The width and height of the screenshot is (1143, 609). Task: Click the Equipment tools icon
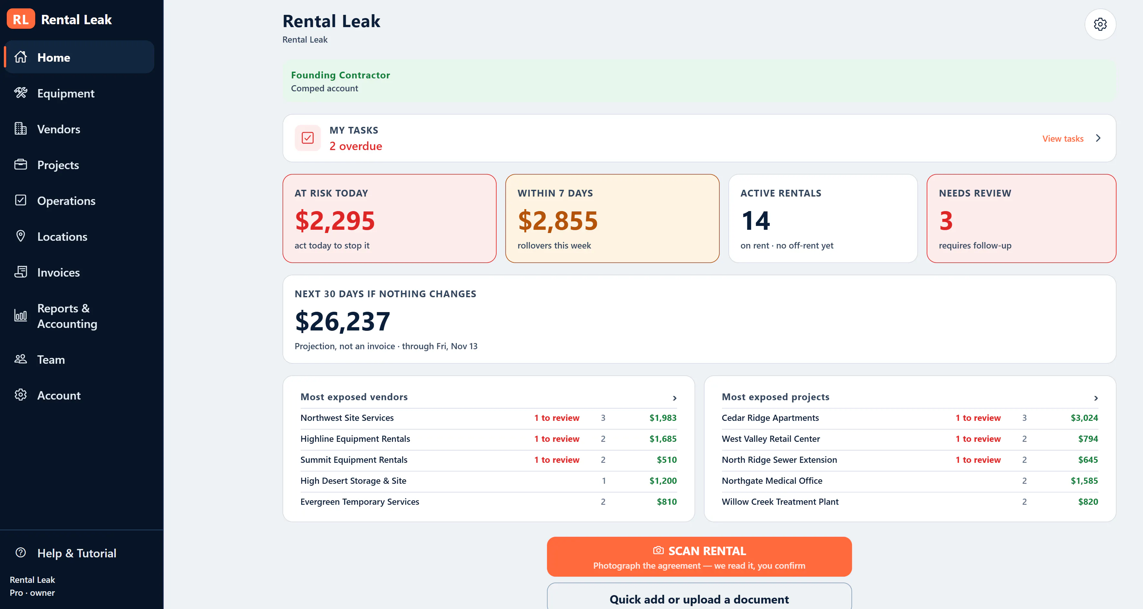[x=20, y=93]
